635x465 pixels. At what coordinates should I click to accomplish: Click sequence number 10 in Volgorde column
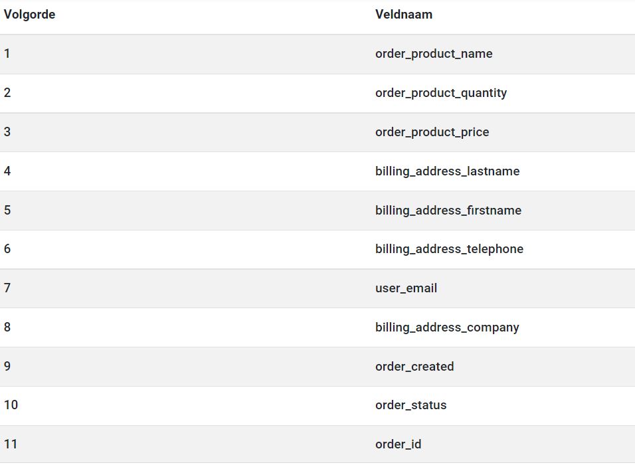coord(11,405)
